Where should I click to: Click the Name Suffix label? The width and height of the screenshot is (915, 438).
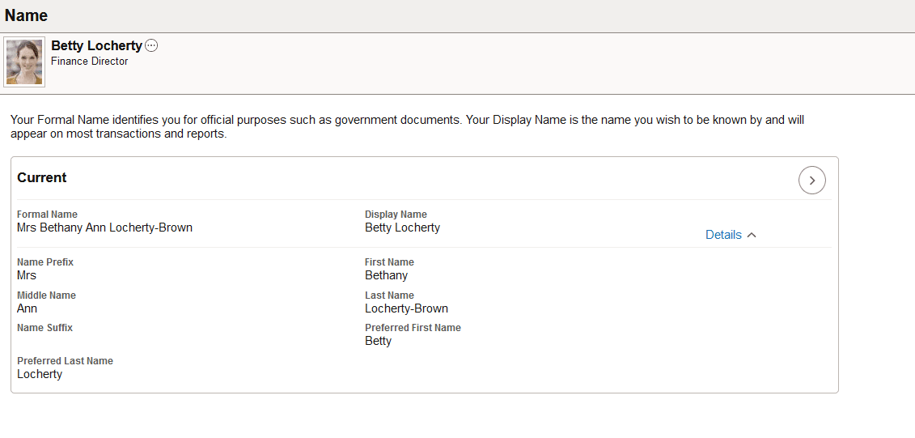(44, 328)
